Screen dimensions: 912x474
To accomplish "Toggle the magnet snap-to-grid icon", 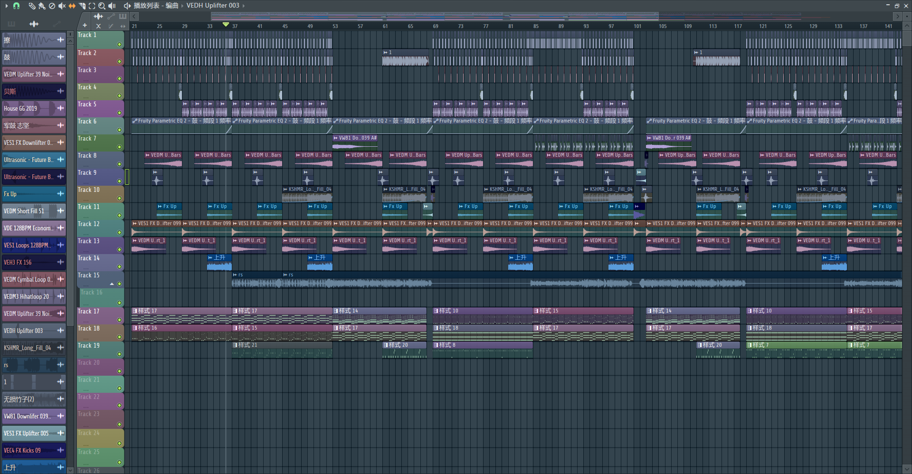I will (x=16, y=6).
